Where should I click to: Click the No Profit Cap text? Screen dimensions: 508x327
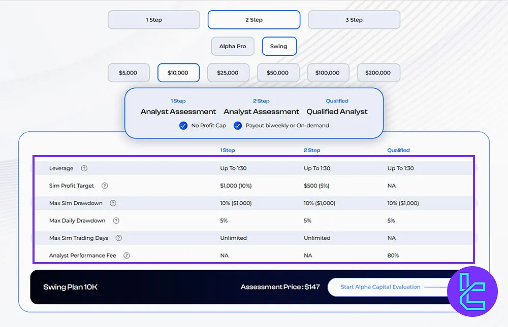coord(209,126)
